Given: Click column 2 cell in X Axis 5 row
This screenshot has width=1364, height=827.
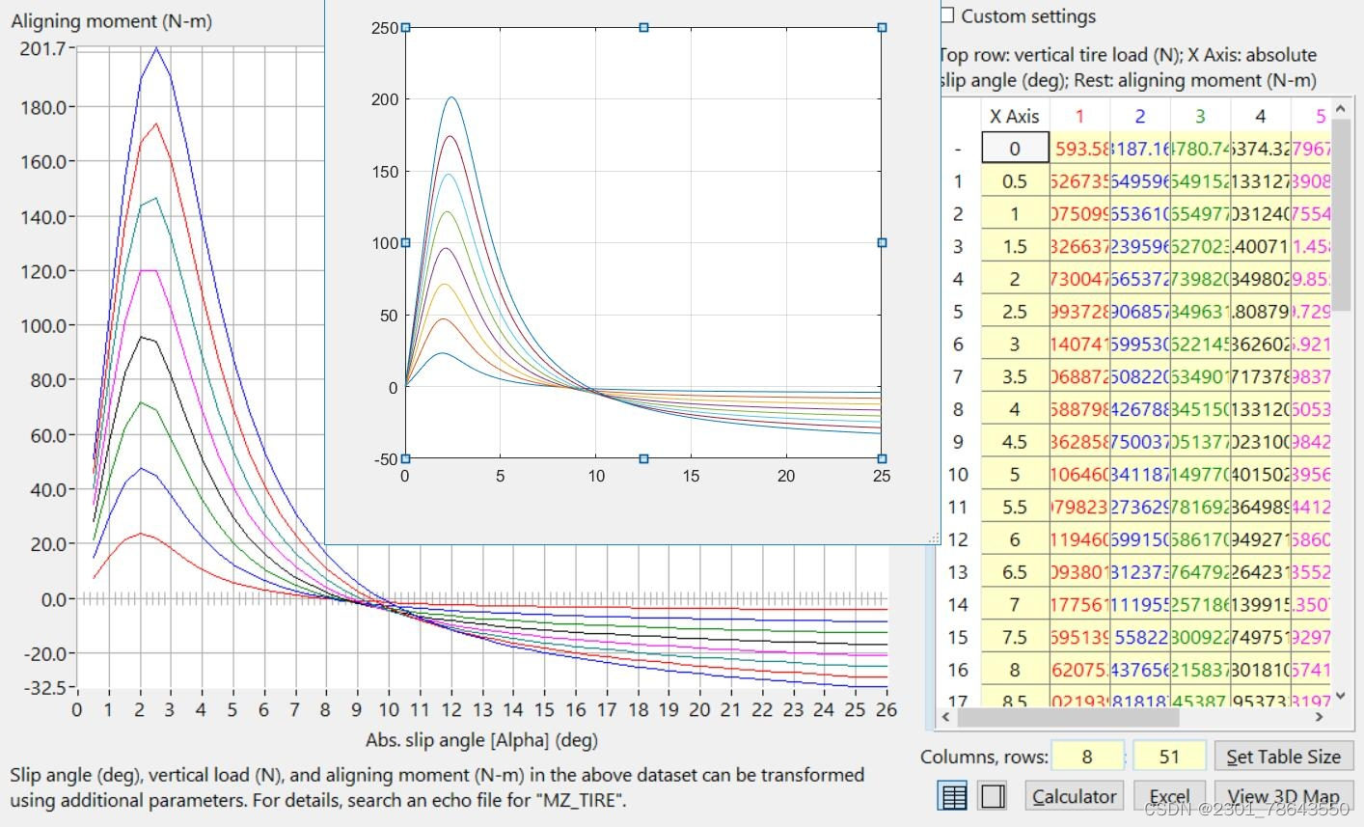Looking at the screenshot, I should click(1139, 474).
